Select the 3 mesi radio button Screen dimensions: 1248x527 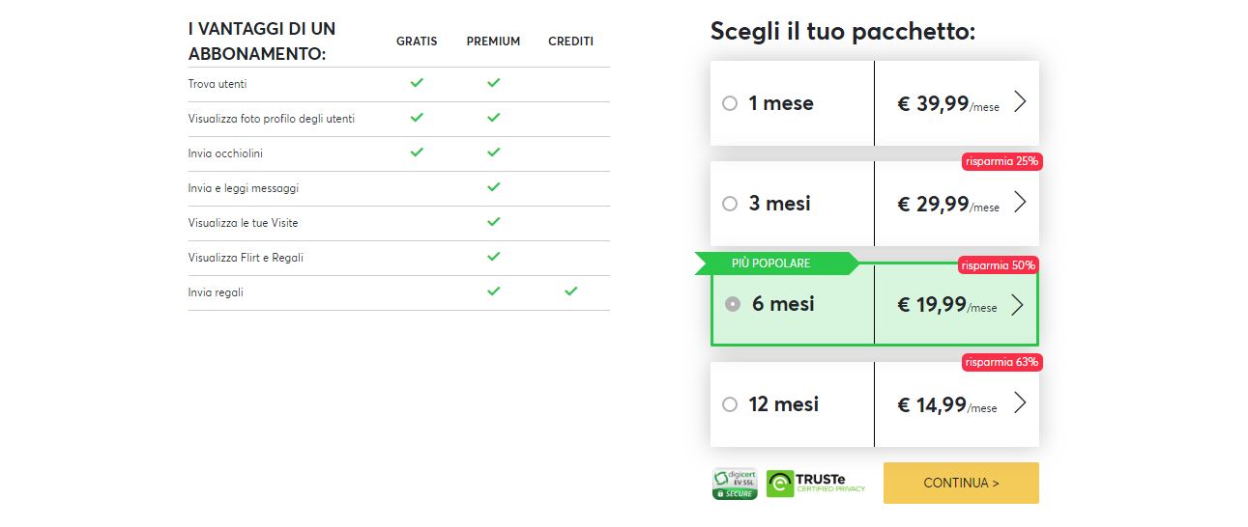pyautogui.click(x=730, y=204)
